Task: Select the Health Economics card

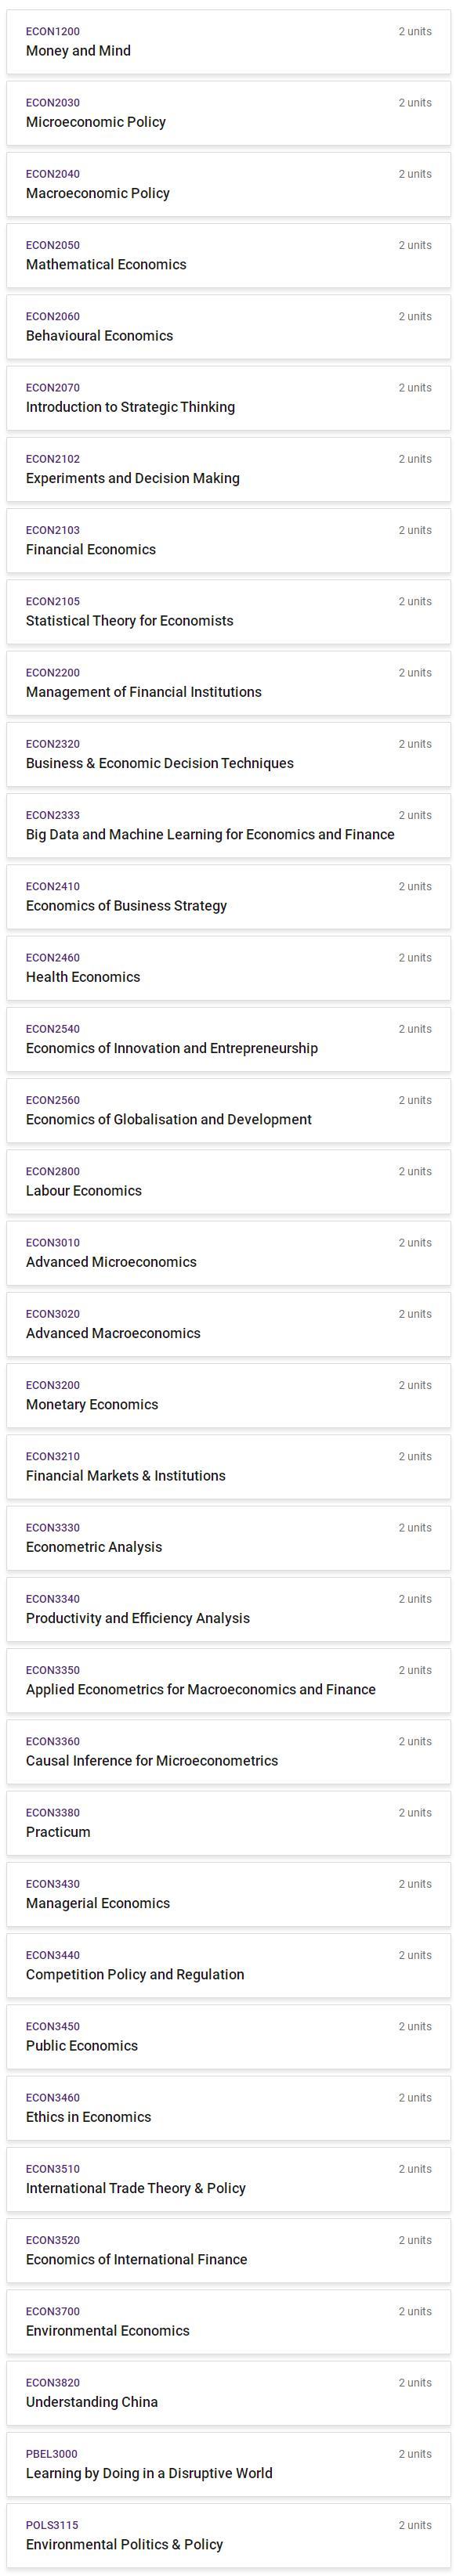Action: pyautogui.click(x=228, y=968)
